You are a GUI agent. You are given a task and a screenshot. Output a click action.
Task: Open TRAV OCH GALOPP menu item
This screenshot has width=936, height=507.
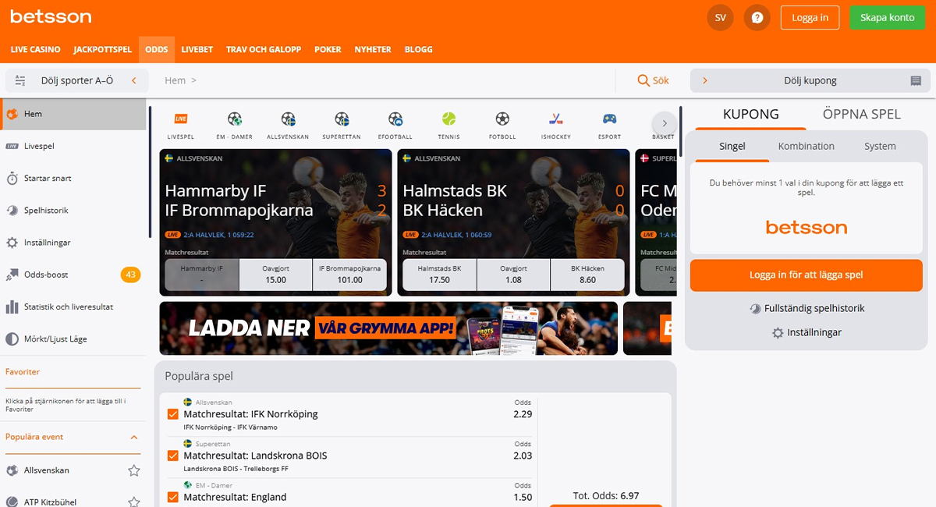pyautogui.click(x=264, y=49)
